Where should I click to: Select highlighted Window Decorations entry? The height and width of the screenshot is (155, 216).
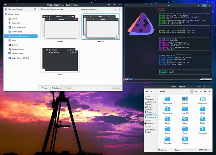pos(21,36)
